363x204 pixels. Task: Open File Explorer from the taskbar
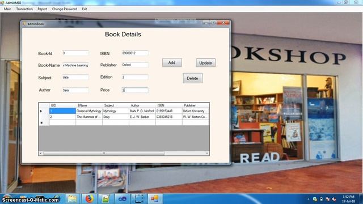point(72,199)
